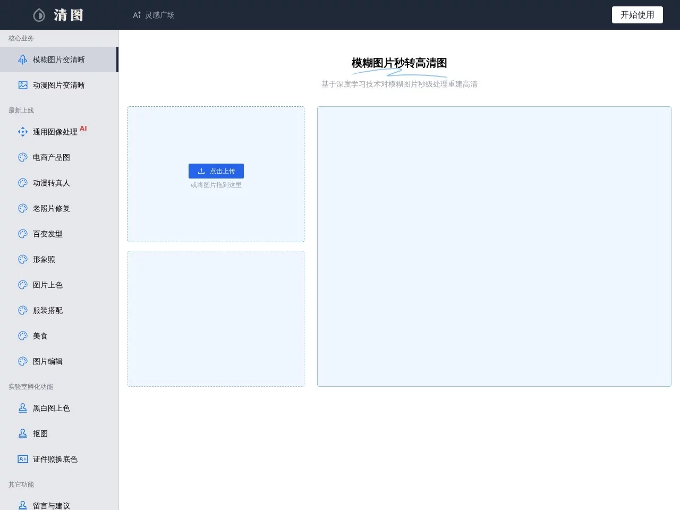Viewport: 680px width, 510px height.
Task: Click the 开始使用 button
Action: click(637, 15)
